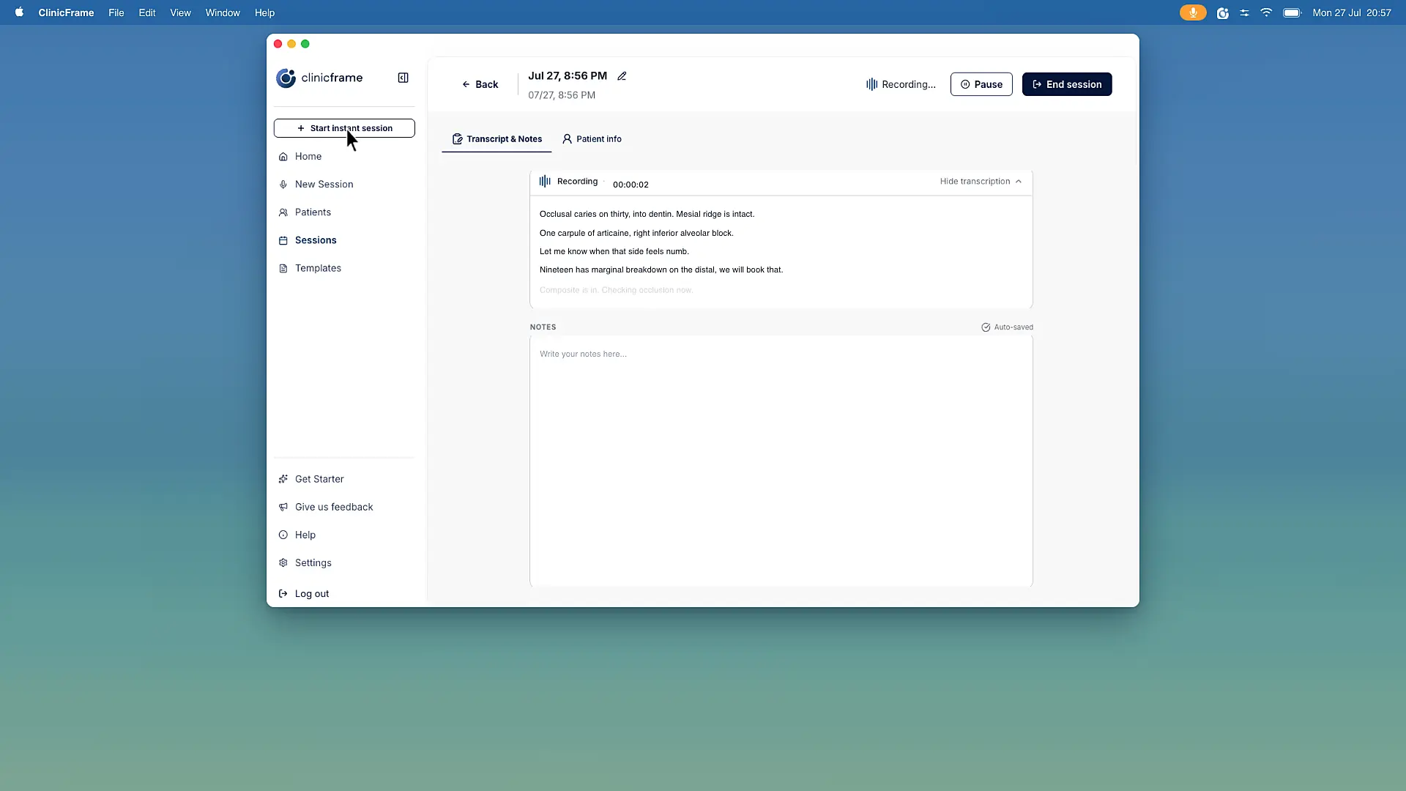Click End session button
Screen dimensions: 1406x791
pos(1067,84)
